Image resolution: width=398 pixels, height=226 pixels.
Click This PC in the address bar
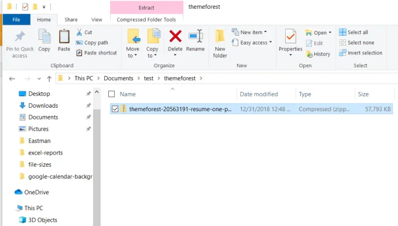tap(84, 78)
